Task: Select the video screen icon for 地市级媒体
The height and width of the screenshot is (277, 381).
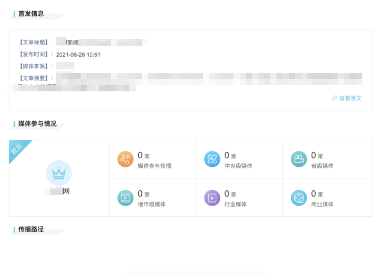Action: (125, 197)
